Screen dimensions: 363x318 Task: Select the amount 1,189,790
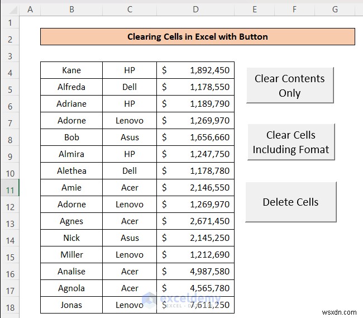195,103
